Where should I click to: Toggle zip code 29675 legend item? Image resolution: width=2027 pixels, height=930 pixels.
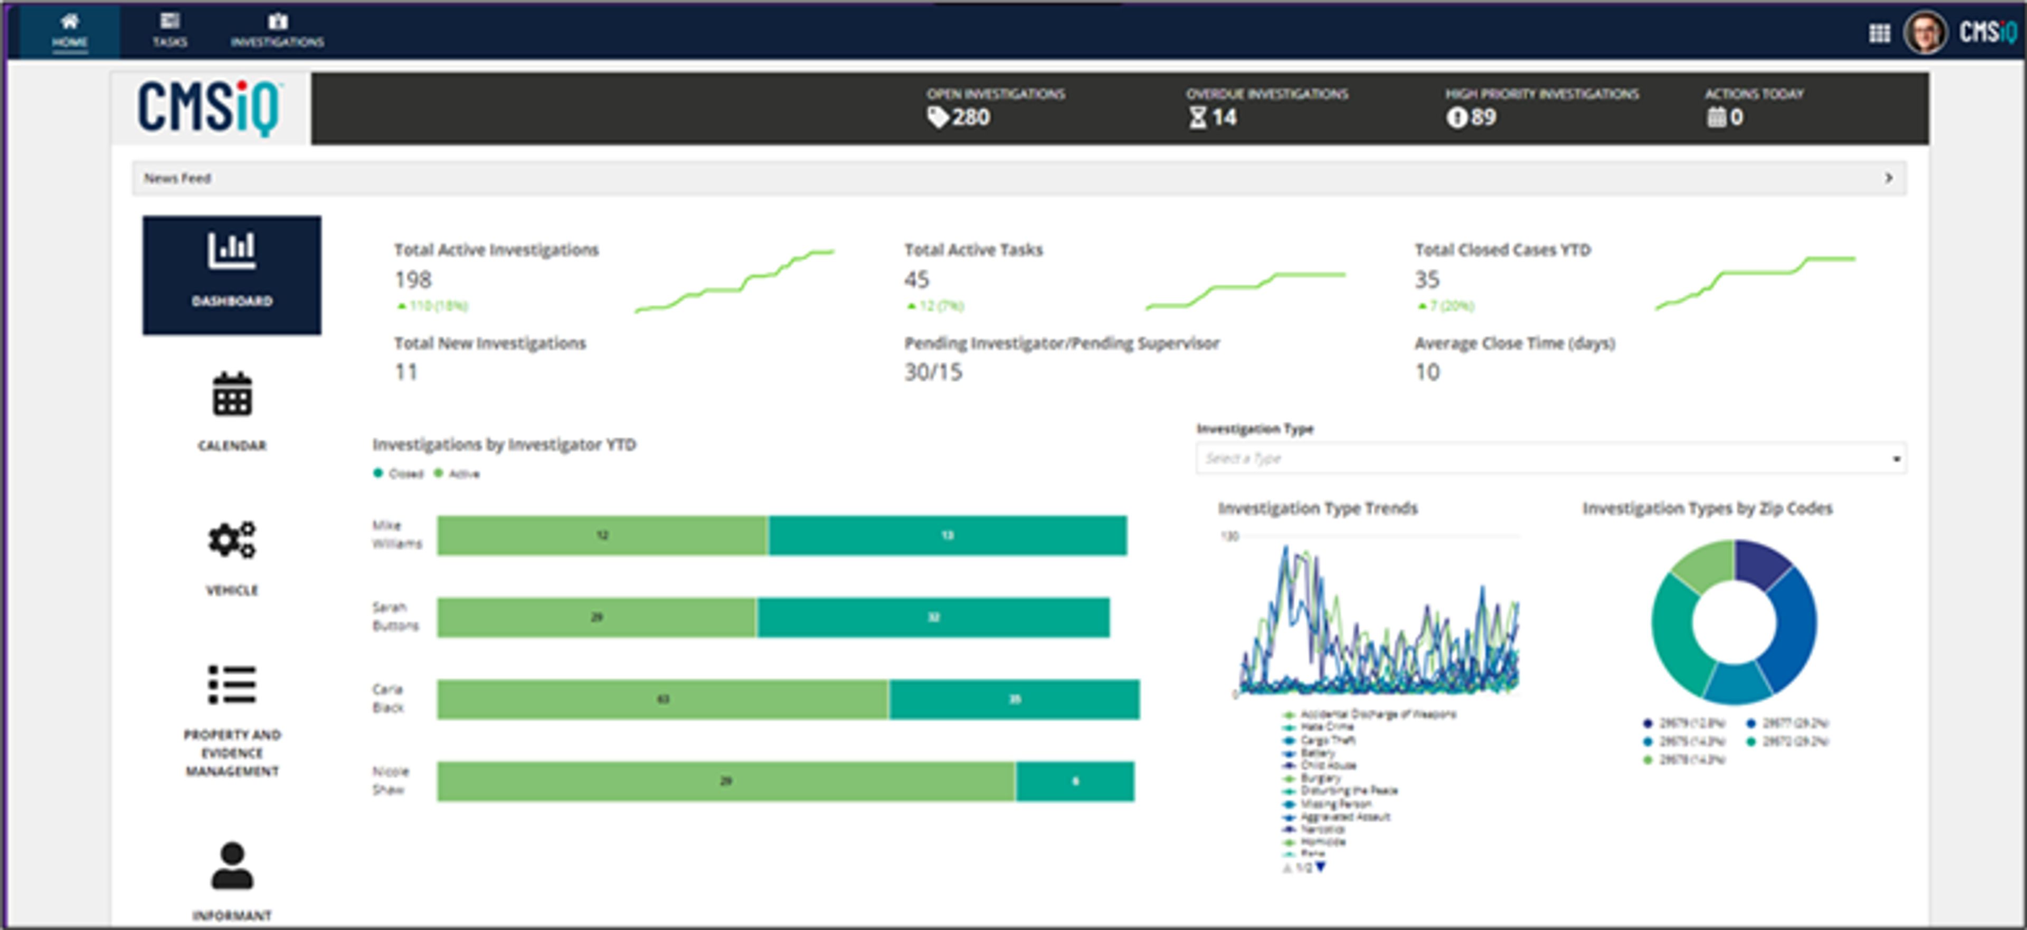point(1684,741)
